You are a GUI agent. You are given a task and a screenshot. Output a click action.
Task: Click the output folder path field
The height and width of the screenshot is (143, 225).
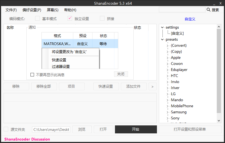(x=51, y=130)
